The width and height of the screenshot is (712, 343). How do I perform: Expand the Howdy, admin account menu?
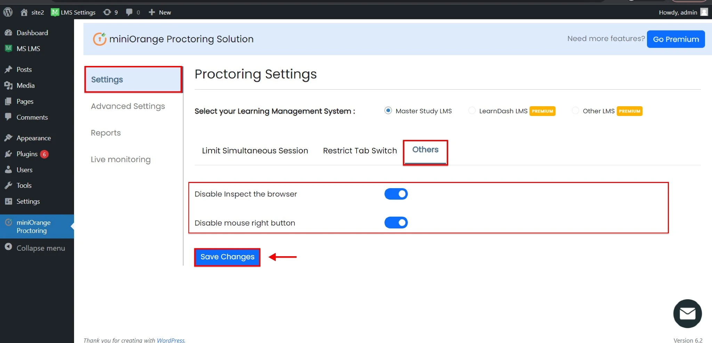click(x=678, y=12)
